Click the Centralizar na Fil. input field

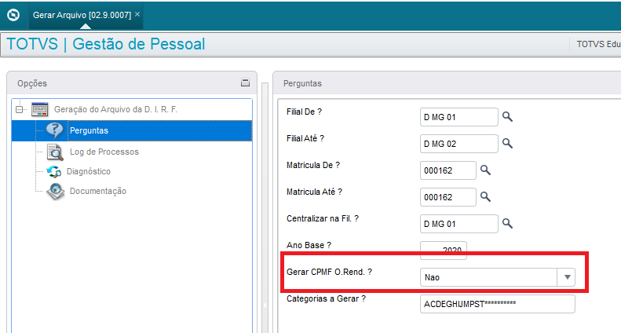pyautogui.click(x=458, y=224)
